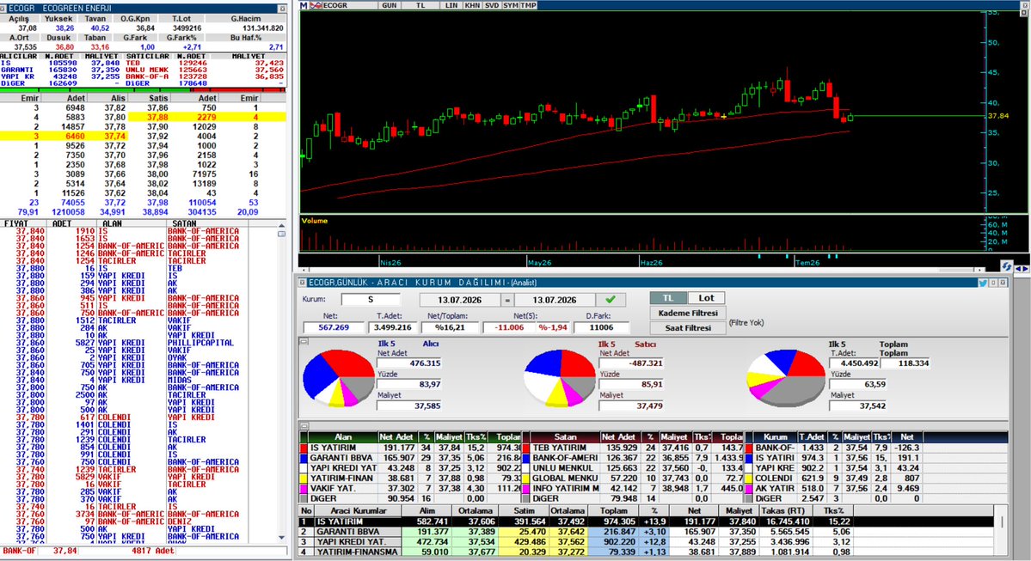Viewport: 1031px width, 561px height.
Task: Click the M icon in chart title bar
Action: [304, 5]
